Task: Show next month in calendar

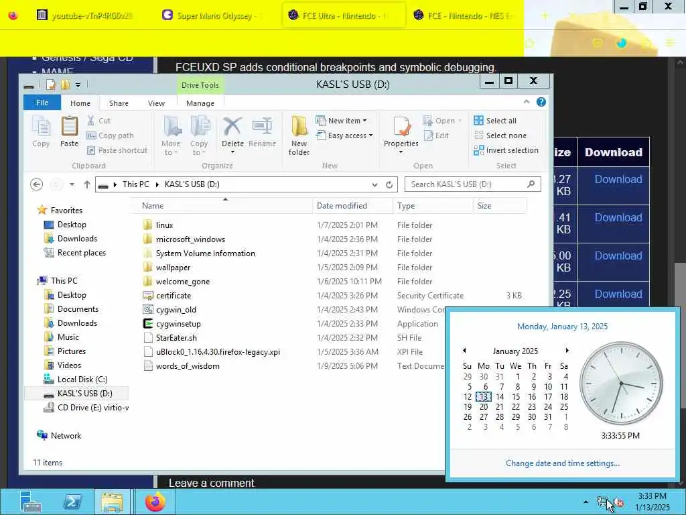Action: point(567,350)
